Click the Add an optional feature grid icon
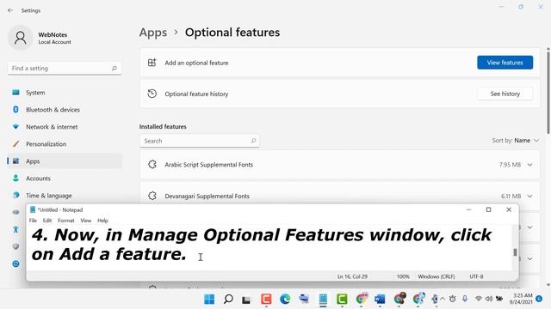 [x=152, y=63]
